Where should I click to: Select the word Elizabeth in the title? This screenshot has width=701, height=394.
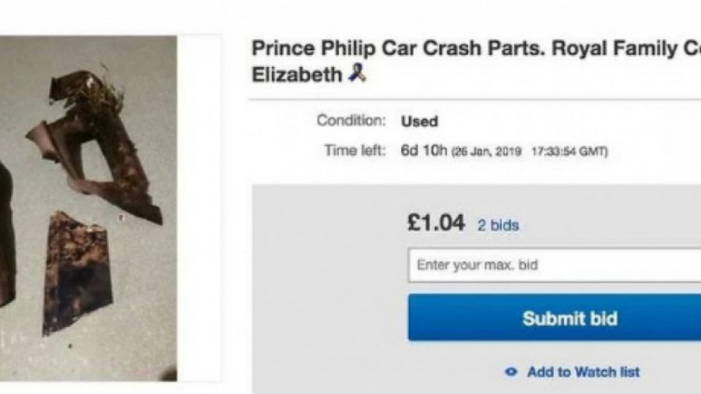[x=296, y=75]
